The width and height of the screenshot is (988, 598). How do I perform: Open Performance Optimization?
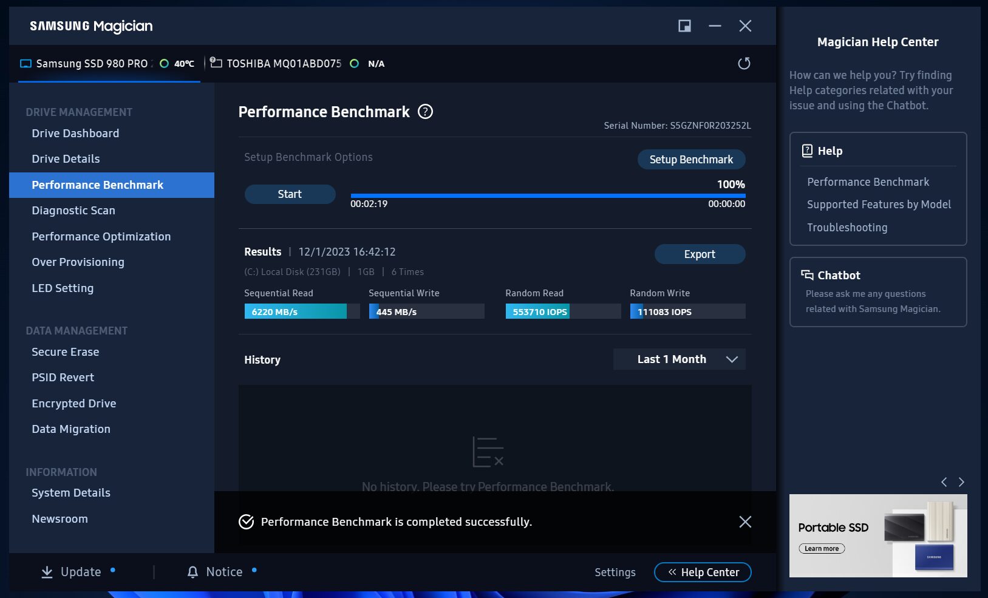pos(101,237)
